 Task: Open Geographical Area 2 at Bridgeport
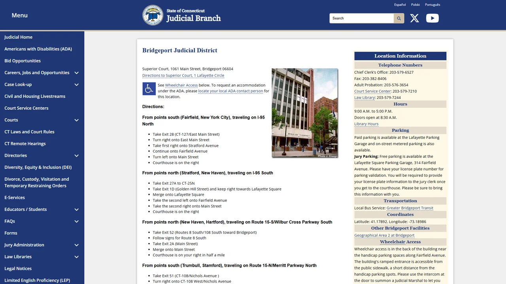tap(384, 235)
